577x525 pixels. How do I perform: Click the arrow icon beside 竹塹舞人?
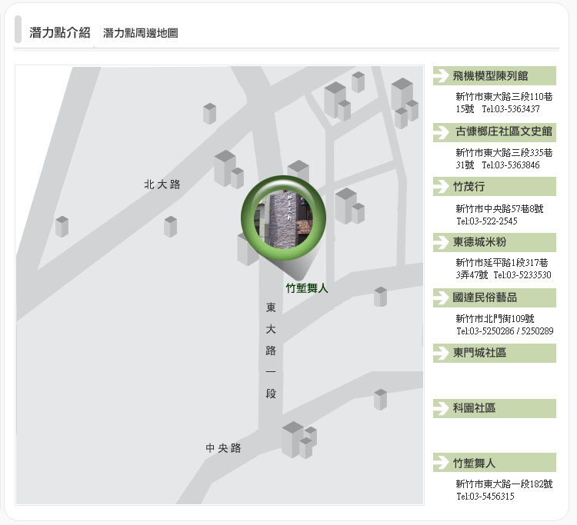(441, 463)
